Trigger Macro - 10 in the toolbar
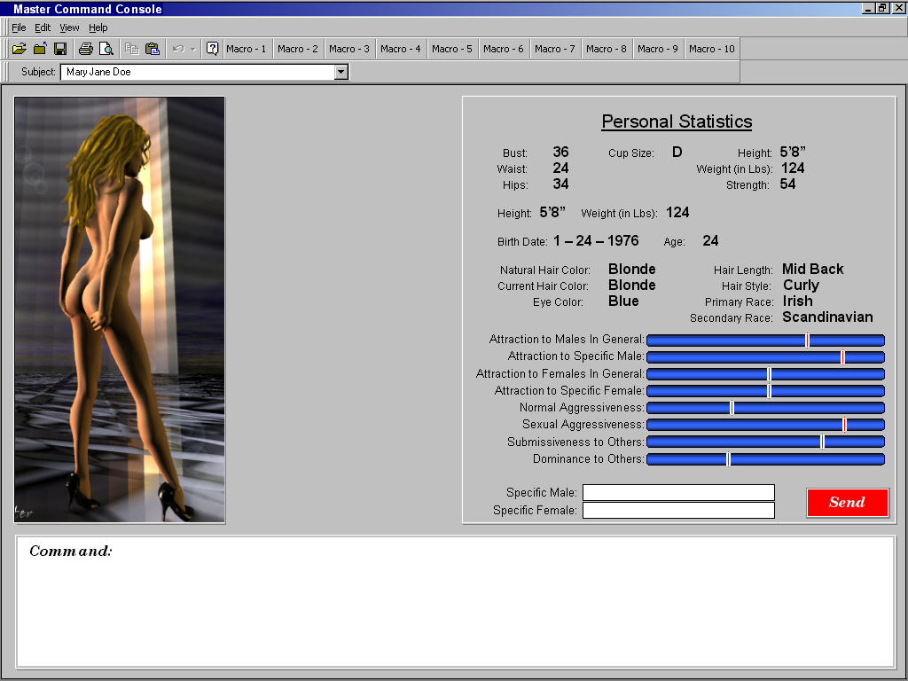This screenshot has height=681, width=908. click(x=711, y=49)
